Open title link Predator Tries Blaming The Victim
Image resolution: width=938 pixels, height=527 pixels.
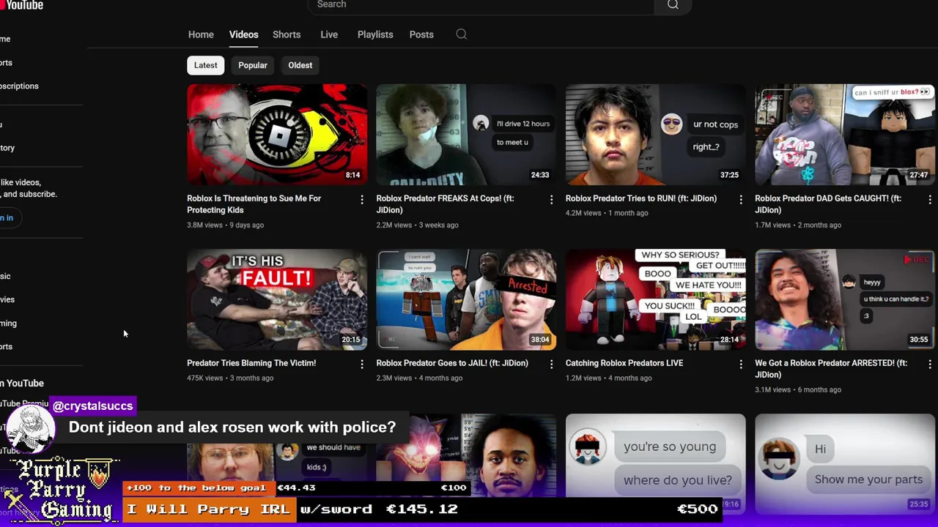(x=251, y=363)
